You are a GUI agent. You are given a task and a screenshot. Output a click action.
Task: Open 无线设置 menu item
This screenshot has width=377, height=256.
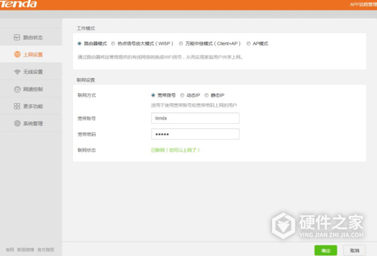click(x=31, y=72)
